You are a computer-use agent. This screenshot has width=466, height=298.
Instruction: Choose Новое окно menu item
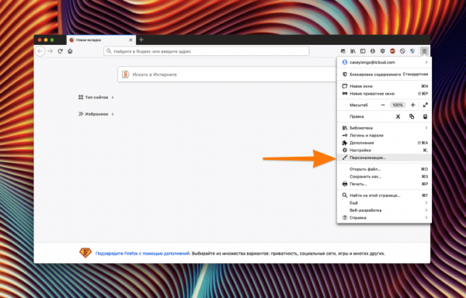point(384,86)
